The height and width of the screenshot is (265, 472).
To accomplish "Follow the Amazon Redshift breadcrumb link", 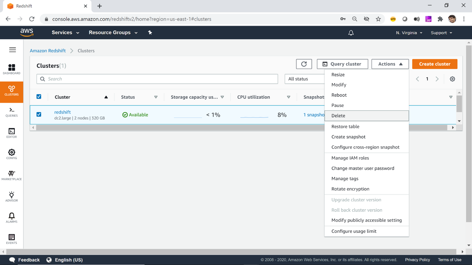I will pyautogui.click(x=48, y=51).
